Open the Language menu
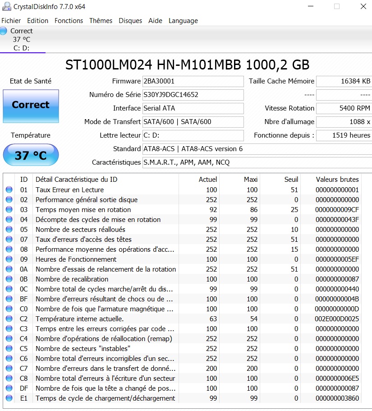The width and height of the screenshot is (372, 411). (x=183, y=21)
